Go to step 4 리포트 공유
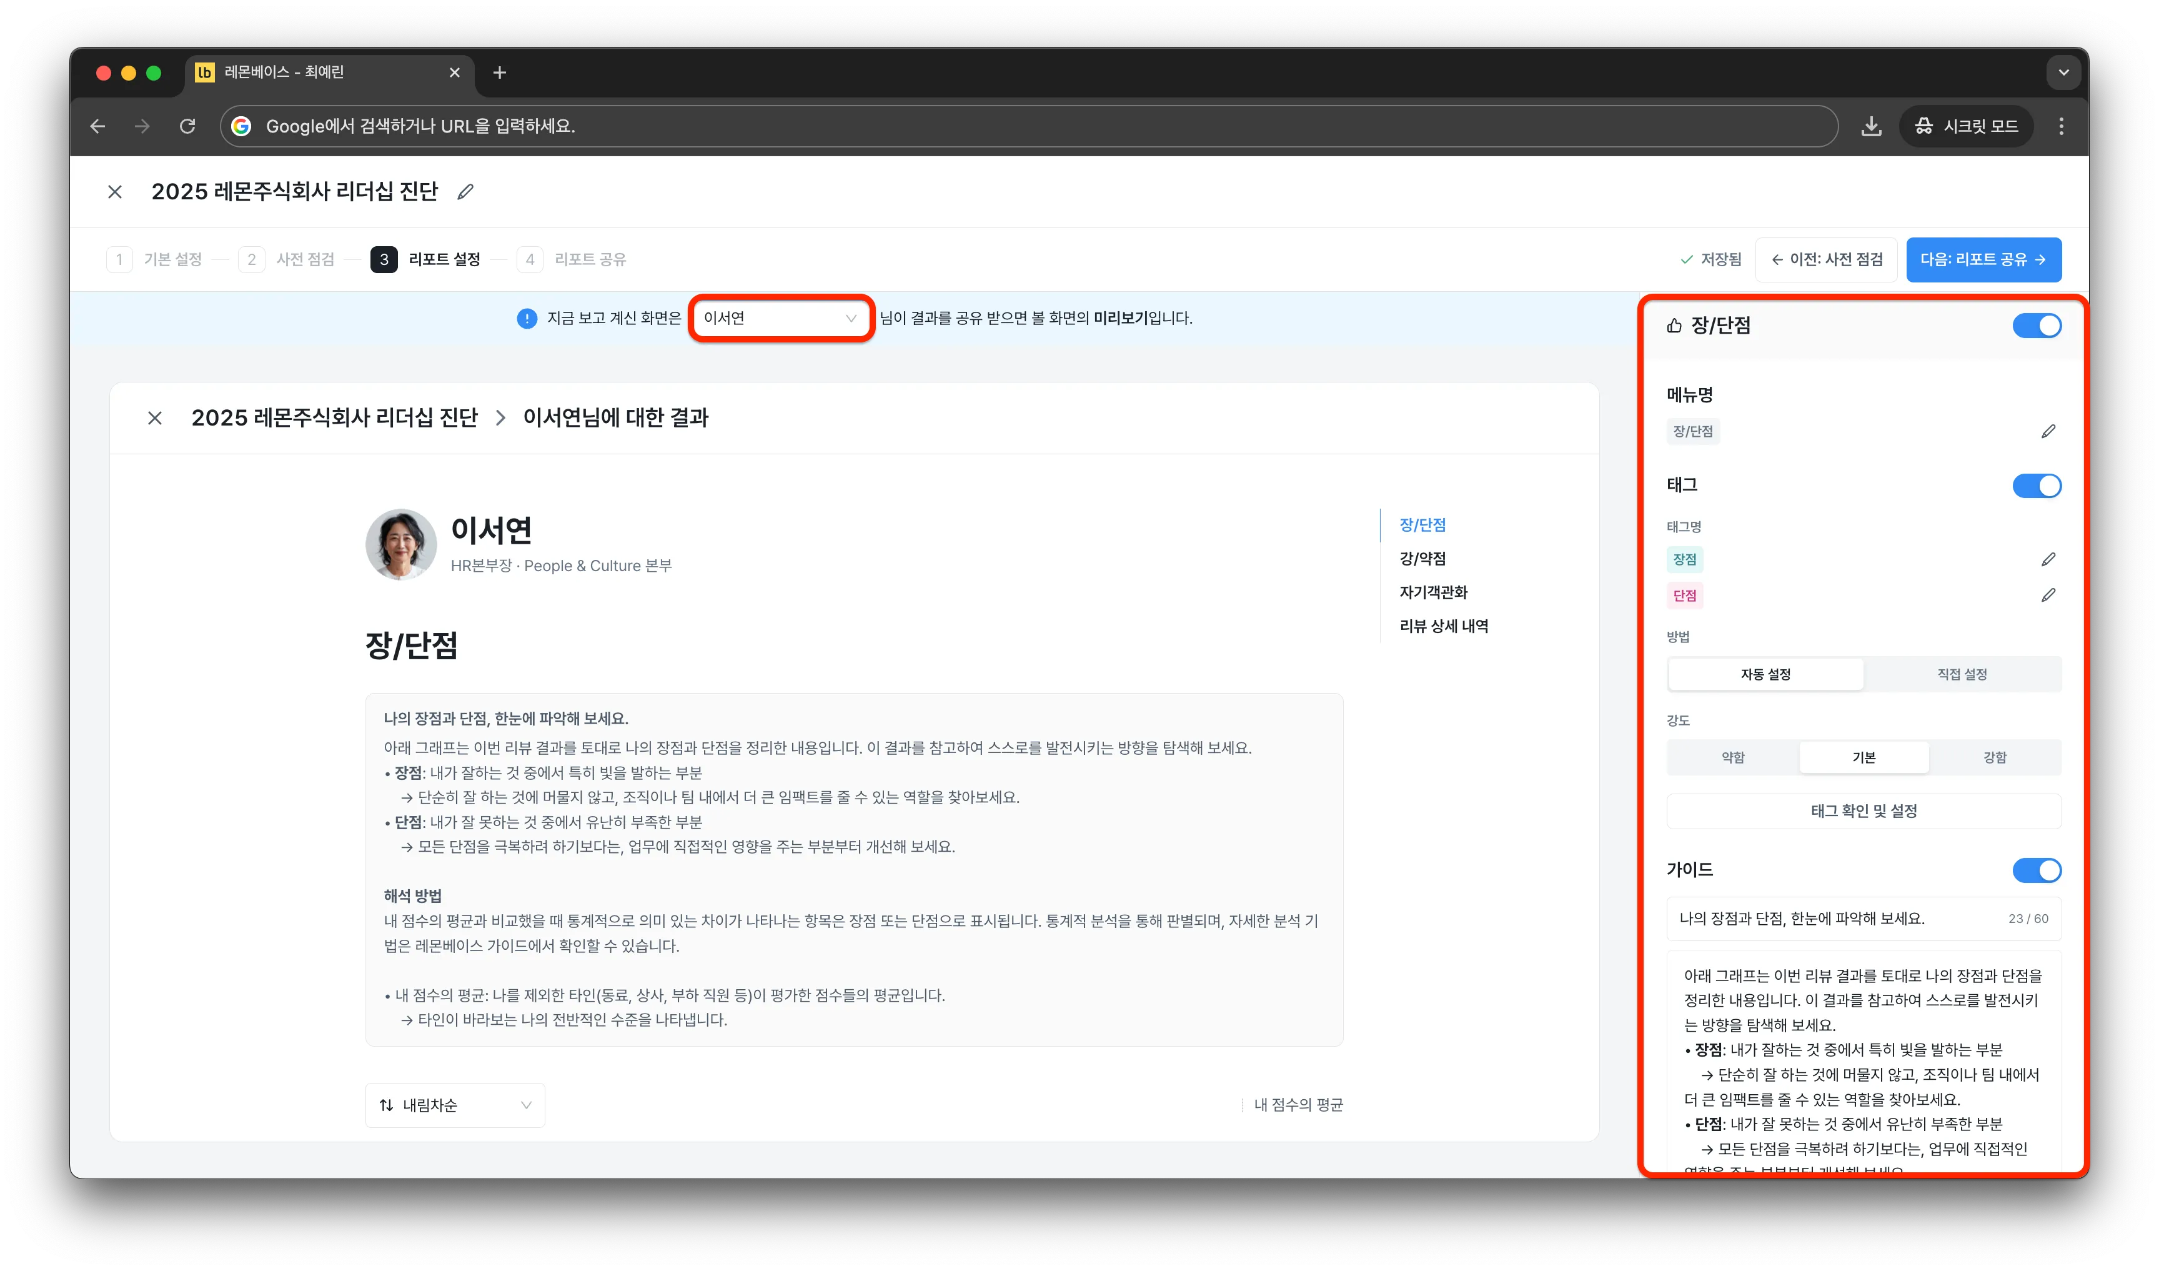This screenshot has height=1271, width=2159. (572, 260)
